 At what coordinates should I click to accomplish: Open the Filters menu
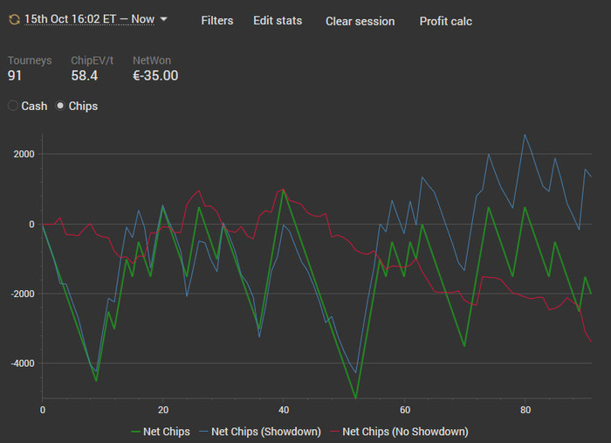pos(217,21)
